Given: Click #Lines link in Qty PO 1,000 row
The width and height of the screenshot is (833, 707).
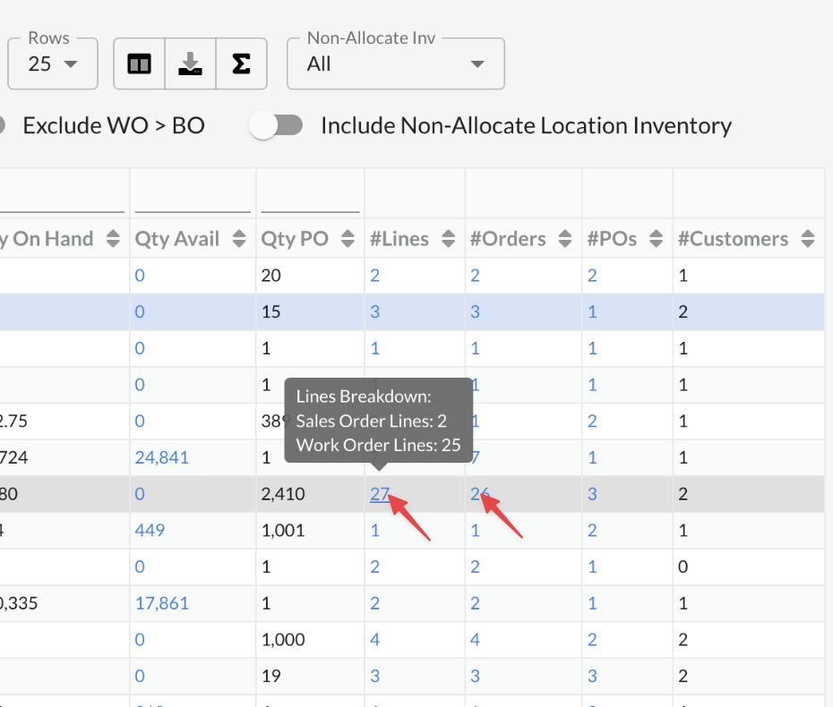Looking at the screenshot, I should point(375,640).
